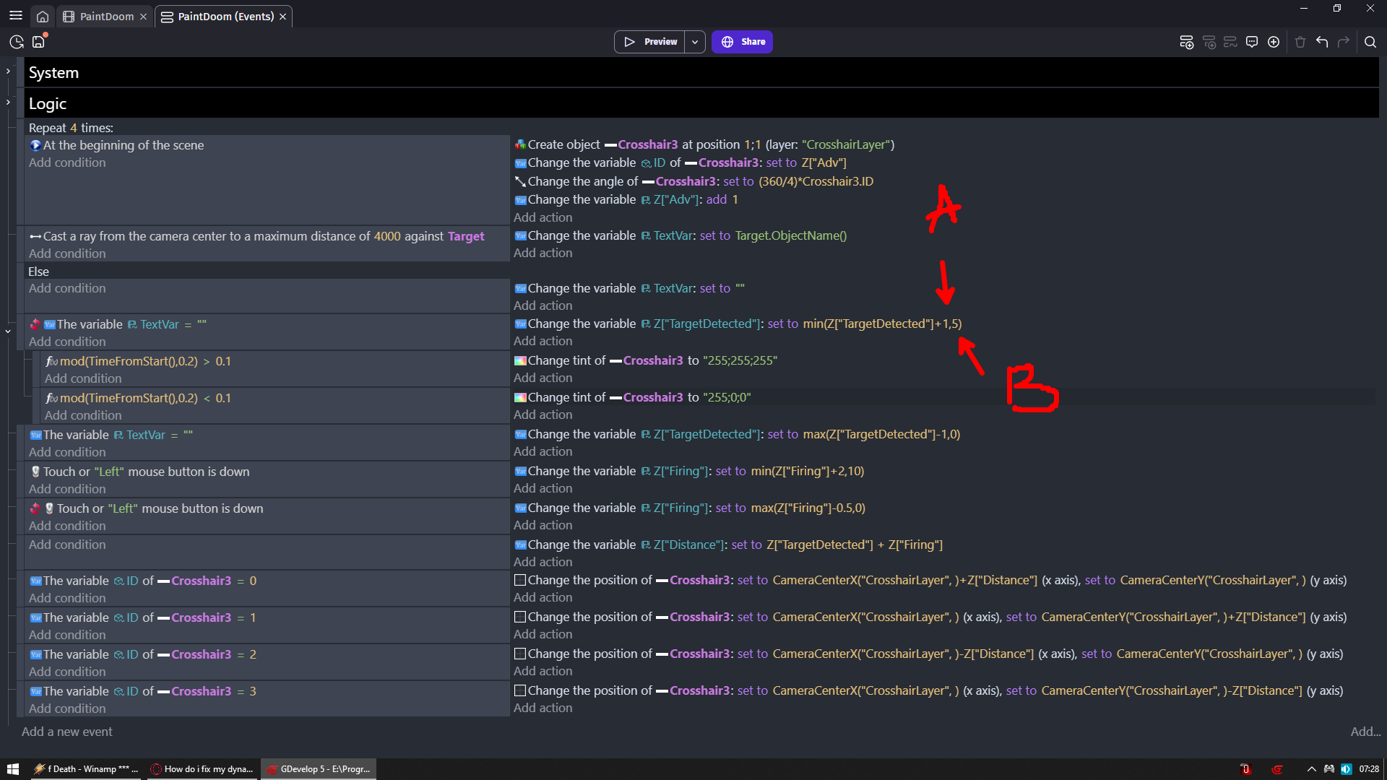The width and height of the screenshot is (1387, 780).
Task: Open the search magnifier in events toolbar
Action: point(1370,42)
